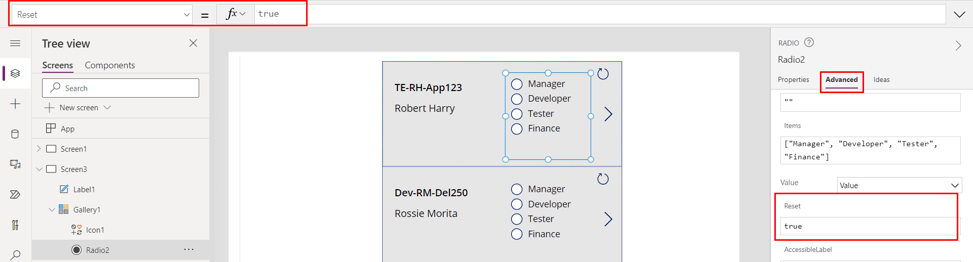Switch to Properties tab
This screenshot has height=262, width=973.
(x=794, y=79)
